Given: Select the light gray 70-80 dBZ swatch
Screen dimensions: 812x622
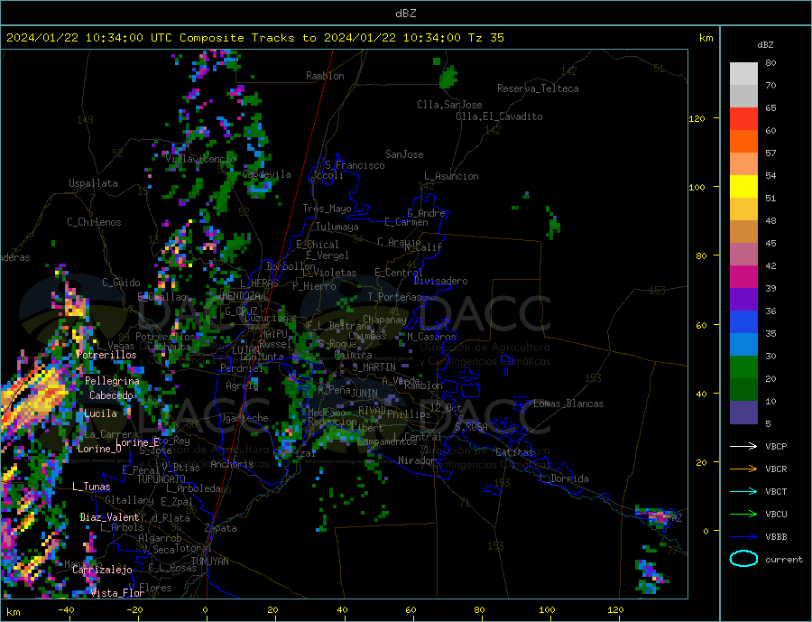Looking at the screenshot, I should (743, 74).
